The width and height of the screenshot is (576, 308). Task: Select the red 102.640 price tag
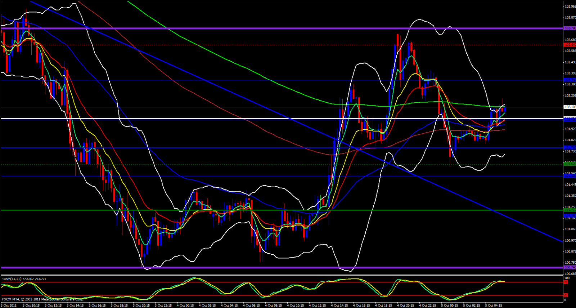569,45
